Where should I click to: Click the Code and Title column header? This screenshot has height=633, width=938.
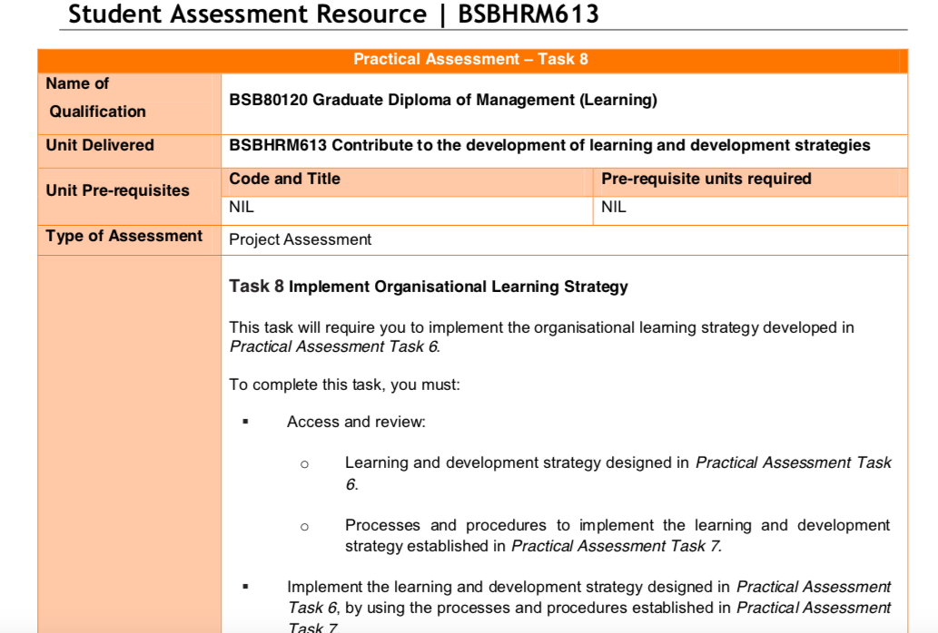point(283,179)
